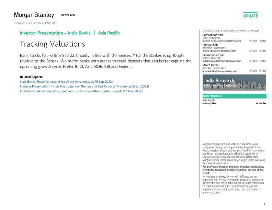Click Subramanian Iyer's email address
Screen dimensions: 272x210
point(222,61)
